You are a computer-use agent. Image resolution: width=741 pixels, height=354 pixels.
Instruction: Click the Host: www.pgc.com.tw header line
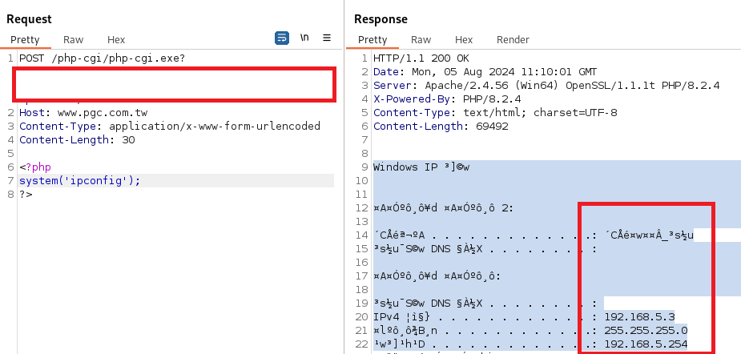point(83,113)
